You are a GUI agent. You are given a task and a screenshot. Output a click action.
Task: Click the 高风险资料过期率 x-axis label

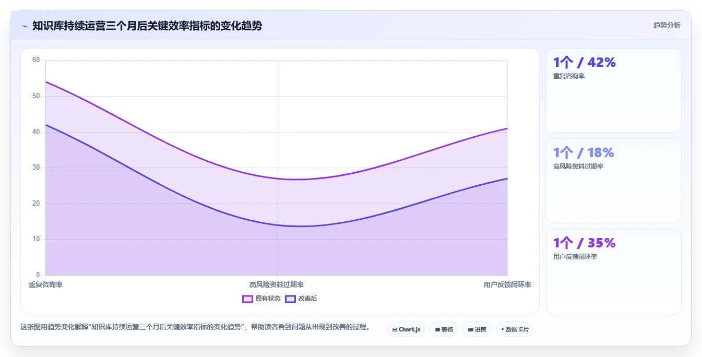[277, 284]
